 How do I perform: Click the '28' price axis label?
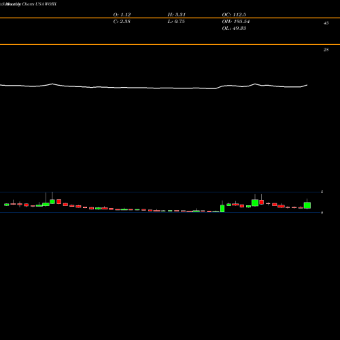point(326,50)
